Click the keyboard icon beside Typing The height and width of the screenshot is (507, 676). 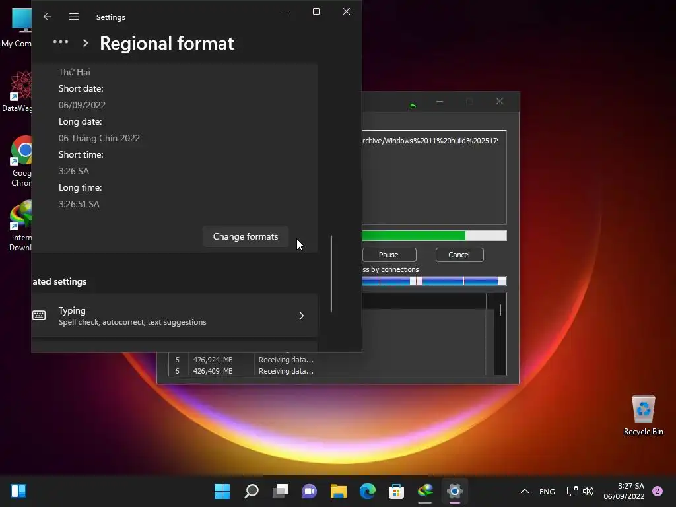pyautogui.click(x=39, y=316)
